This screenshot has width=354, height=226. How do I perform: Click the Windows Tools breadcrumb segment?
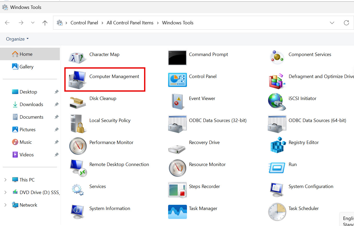coord(178,23)
